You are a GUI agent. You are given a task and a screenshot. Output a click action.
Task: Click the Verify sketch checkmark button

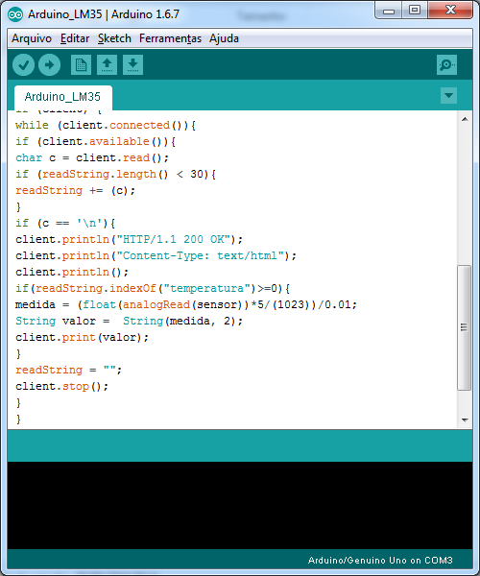point(23,65)
